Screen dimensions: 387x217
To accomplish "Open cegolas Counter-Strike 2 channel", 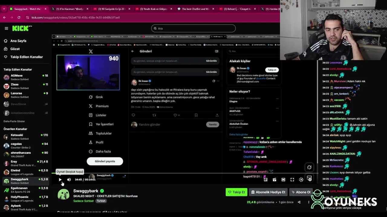I will coord(26,146).
